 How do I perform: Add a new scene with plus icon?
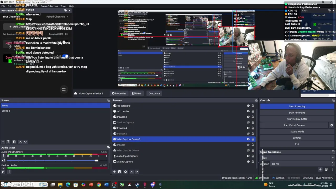3,142
